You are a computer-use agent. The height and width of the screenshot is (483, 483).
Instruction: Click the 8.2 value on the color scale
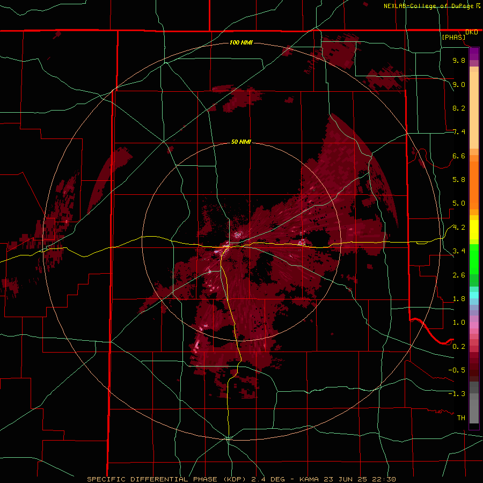coord(459,108)
